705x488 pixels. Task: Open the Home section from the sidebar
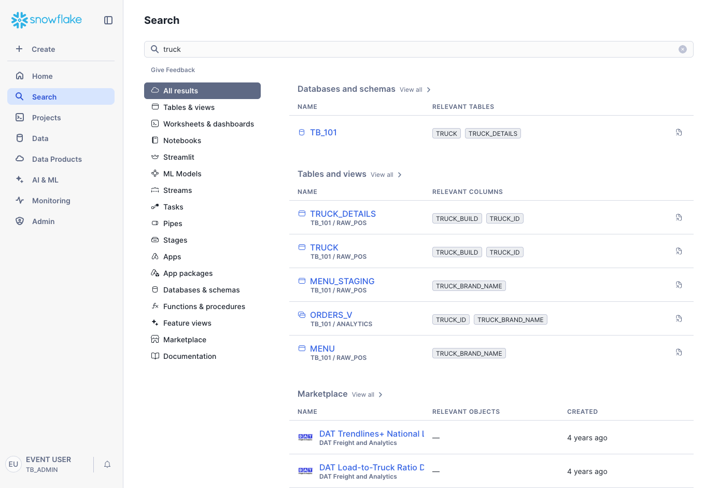43,76
